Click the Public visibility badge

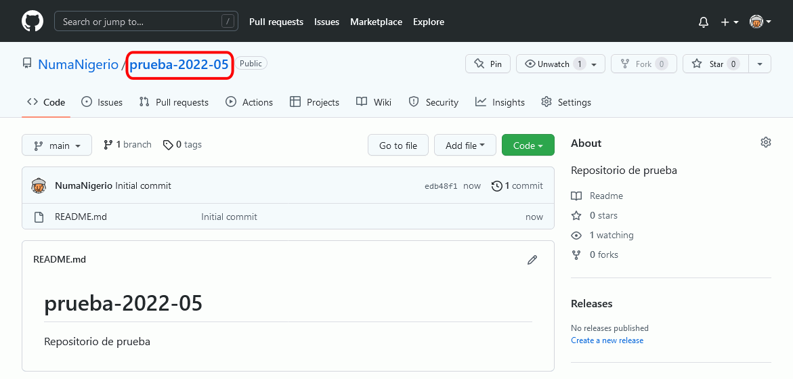(251, 63)
